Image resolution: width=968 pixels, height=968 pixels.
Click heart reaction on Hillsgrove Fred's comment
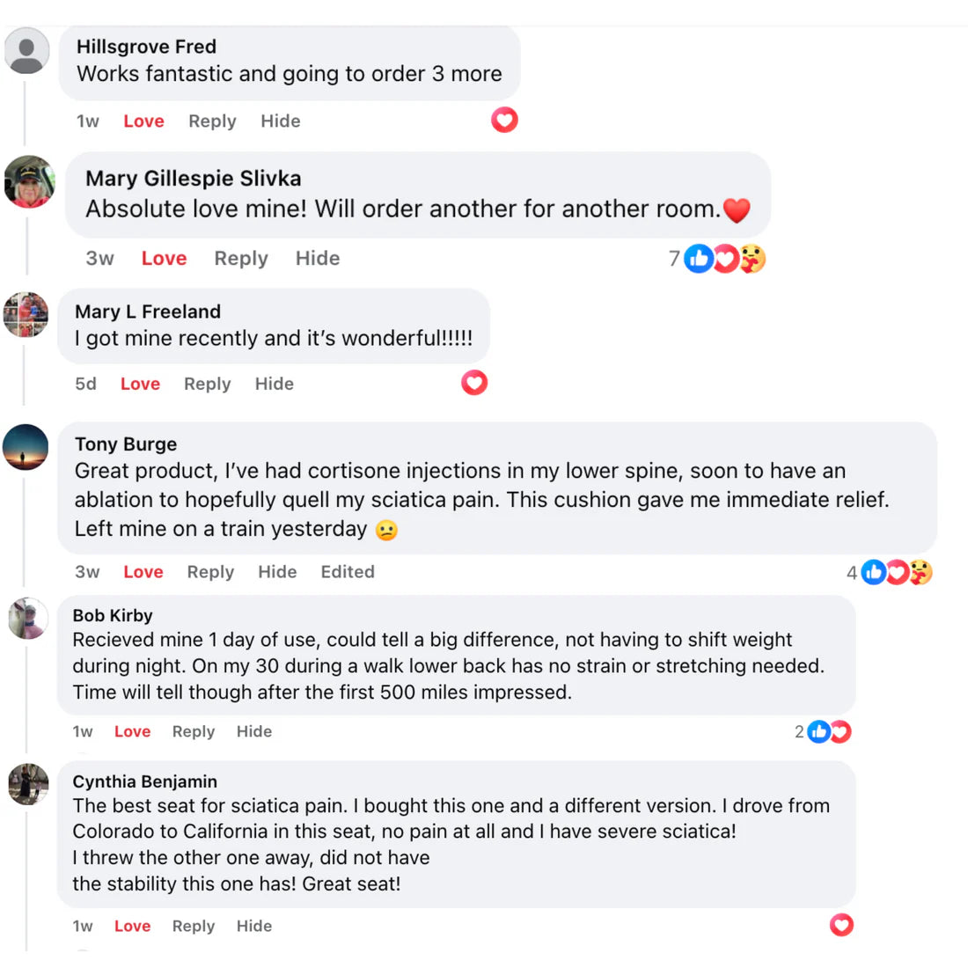click(x=504, y=120)
